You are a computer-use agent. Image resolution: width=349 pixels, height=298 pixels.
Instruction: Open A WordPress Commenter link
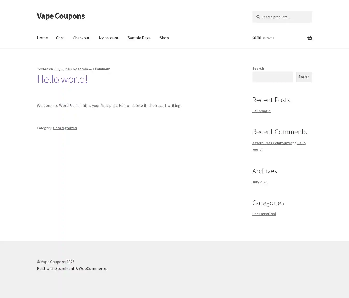(x=272, y=143)
